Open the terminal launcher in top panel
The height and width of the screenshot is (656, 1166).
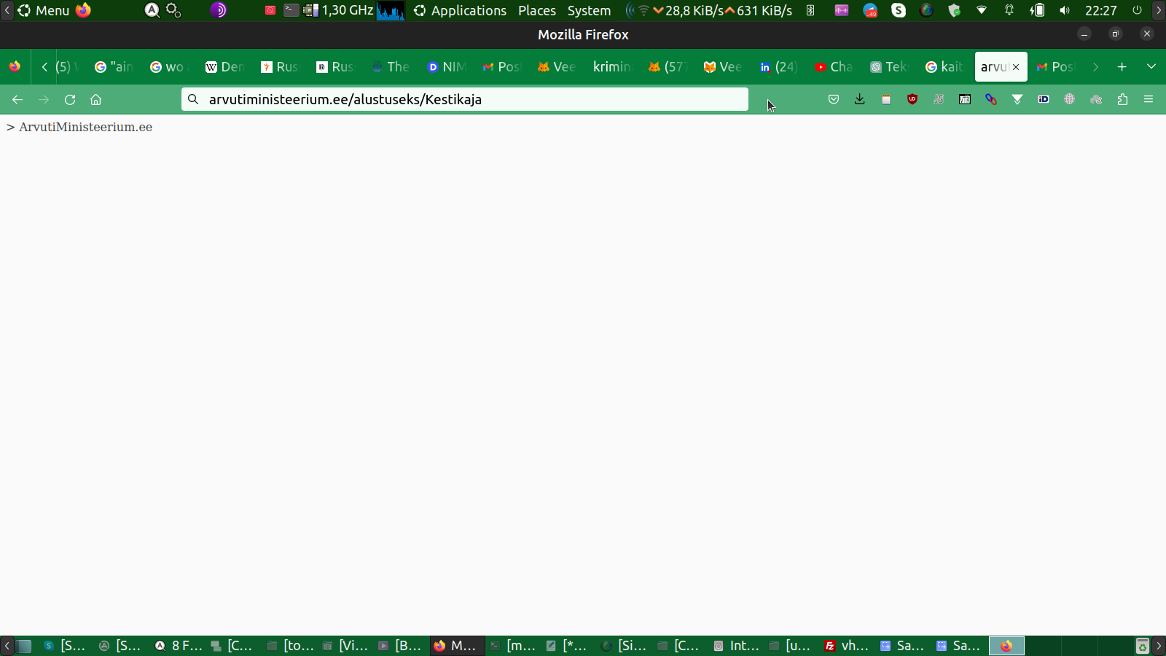(x=291, y=10)
